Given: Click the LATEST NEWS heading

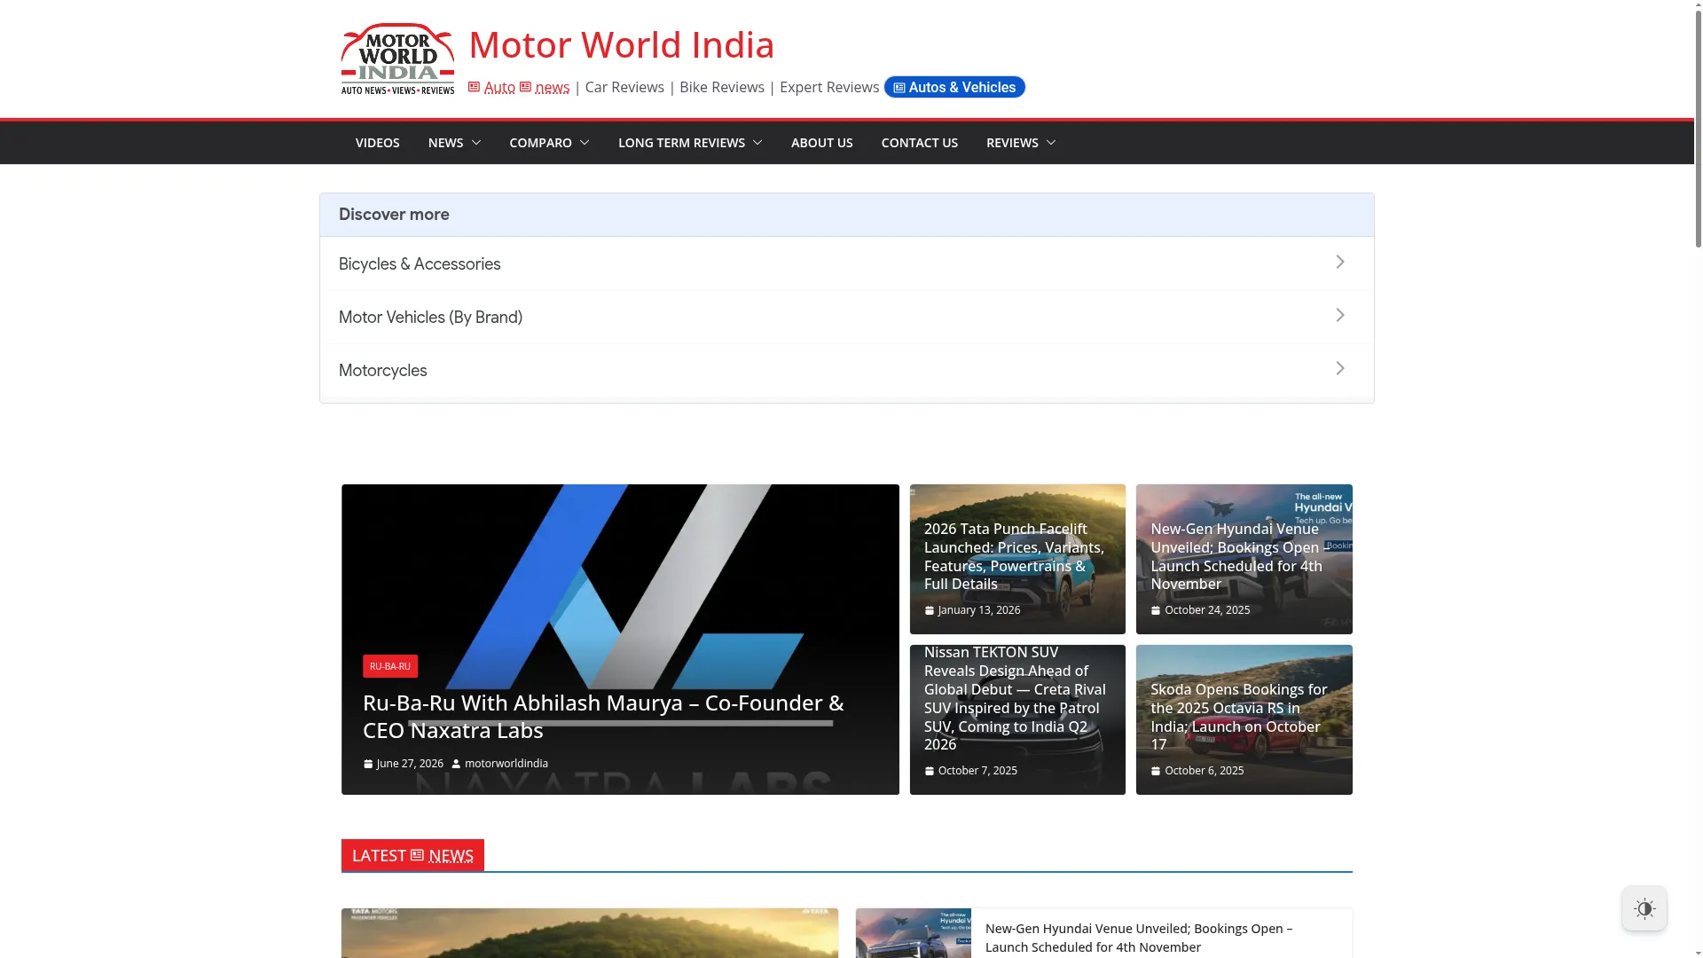Looking at the screenshot, I should click(x=412, y=855).
